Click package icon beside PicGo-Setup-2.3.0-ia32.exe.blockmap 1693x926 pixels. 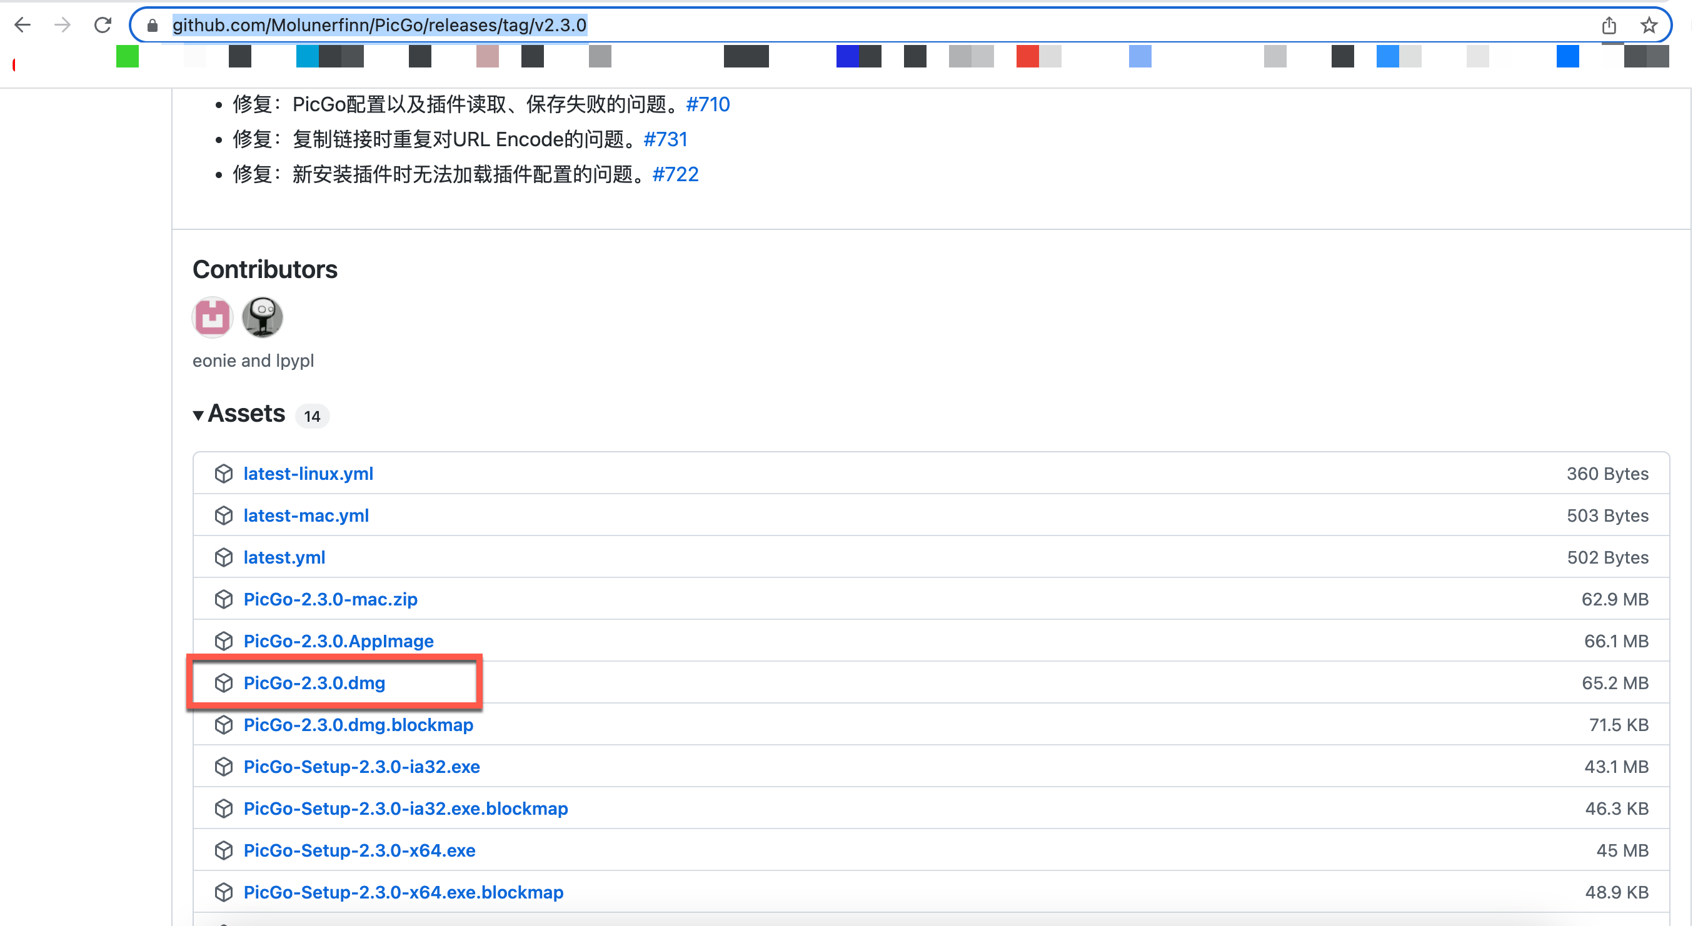click(x=223, y=809)
